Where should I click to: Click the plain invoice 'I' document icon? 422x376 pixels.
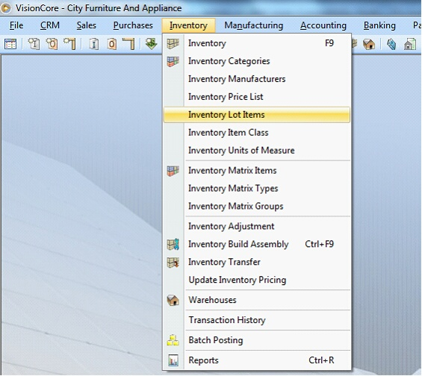click(x=94, y=44)
